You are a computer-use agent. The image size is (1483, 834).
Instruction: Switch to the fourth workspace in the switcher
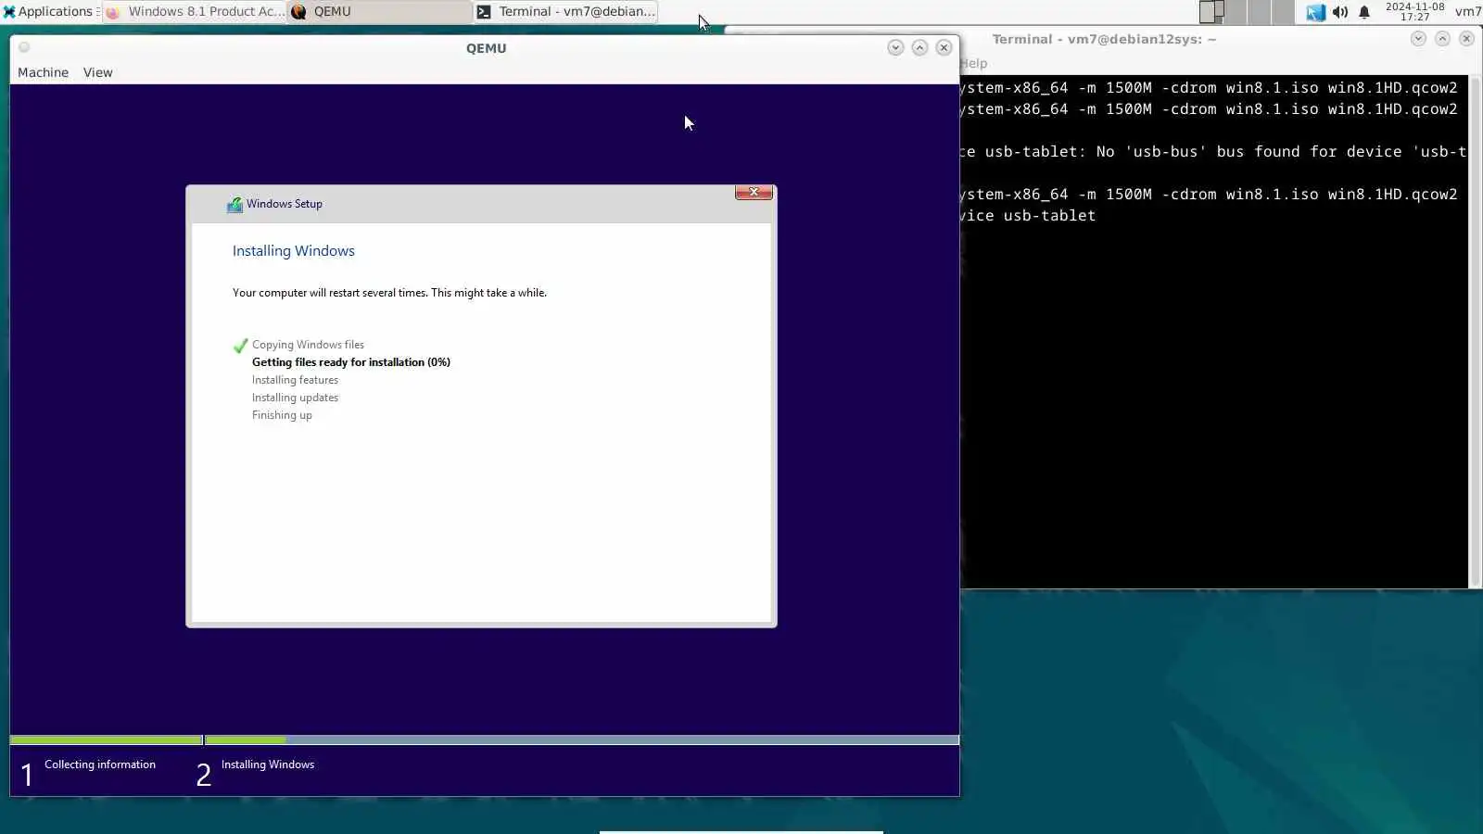[x=1284, y=11]
